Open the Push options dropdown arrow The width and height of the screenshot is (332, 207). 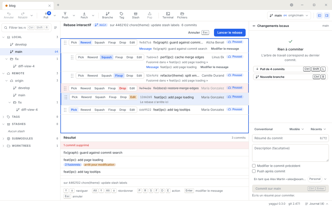pyautogui.click(x=74, y=16)
